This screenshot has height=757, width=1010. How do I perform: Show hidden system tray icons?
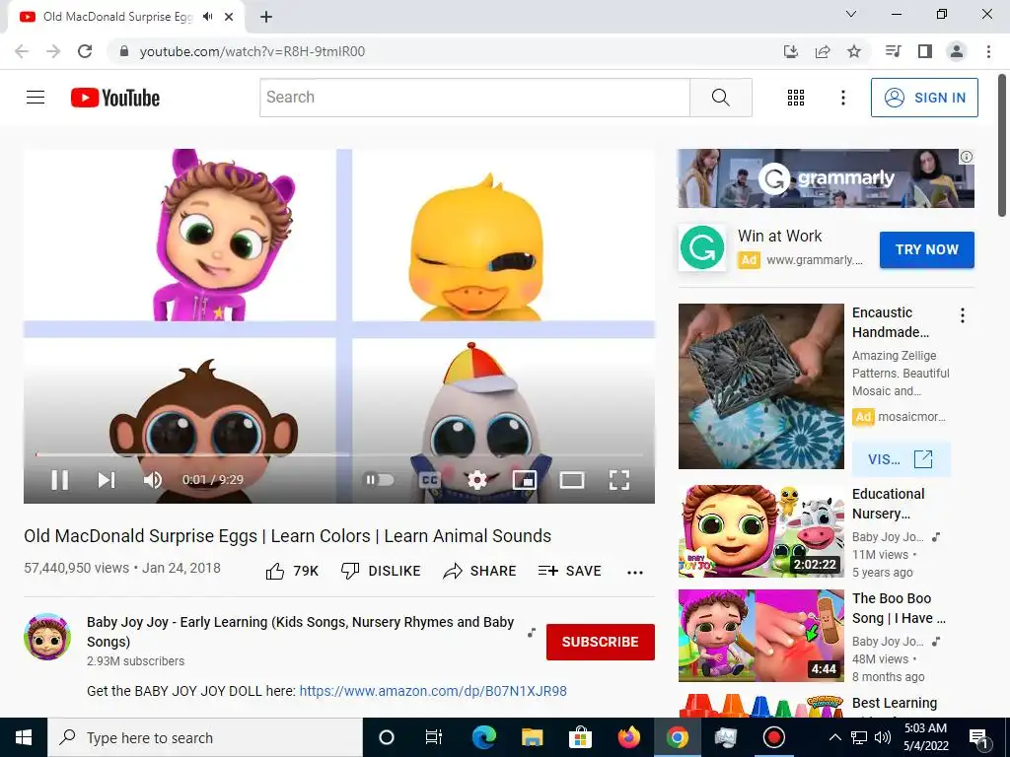tap(834, 737)
